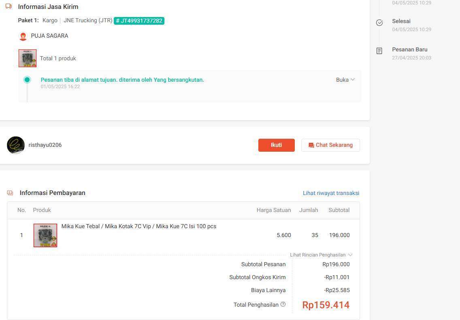Click the chat bubble icon in Chat Sekarang

click(x=311, y=145)
